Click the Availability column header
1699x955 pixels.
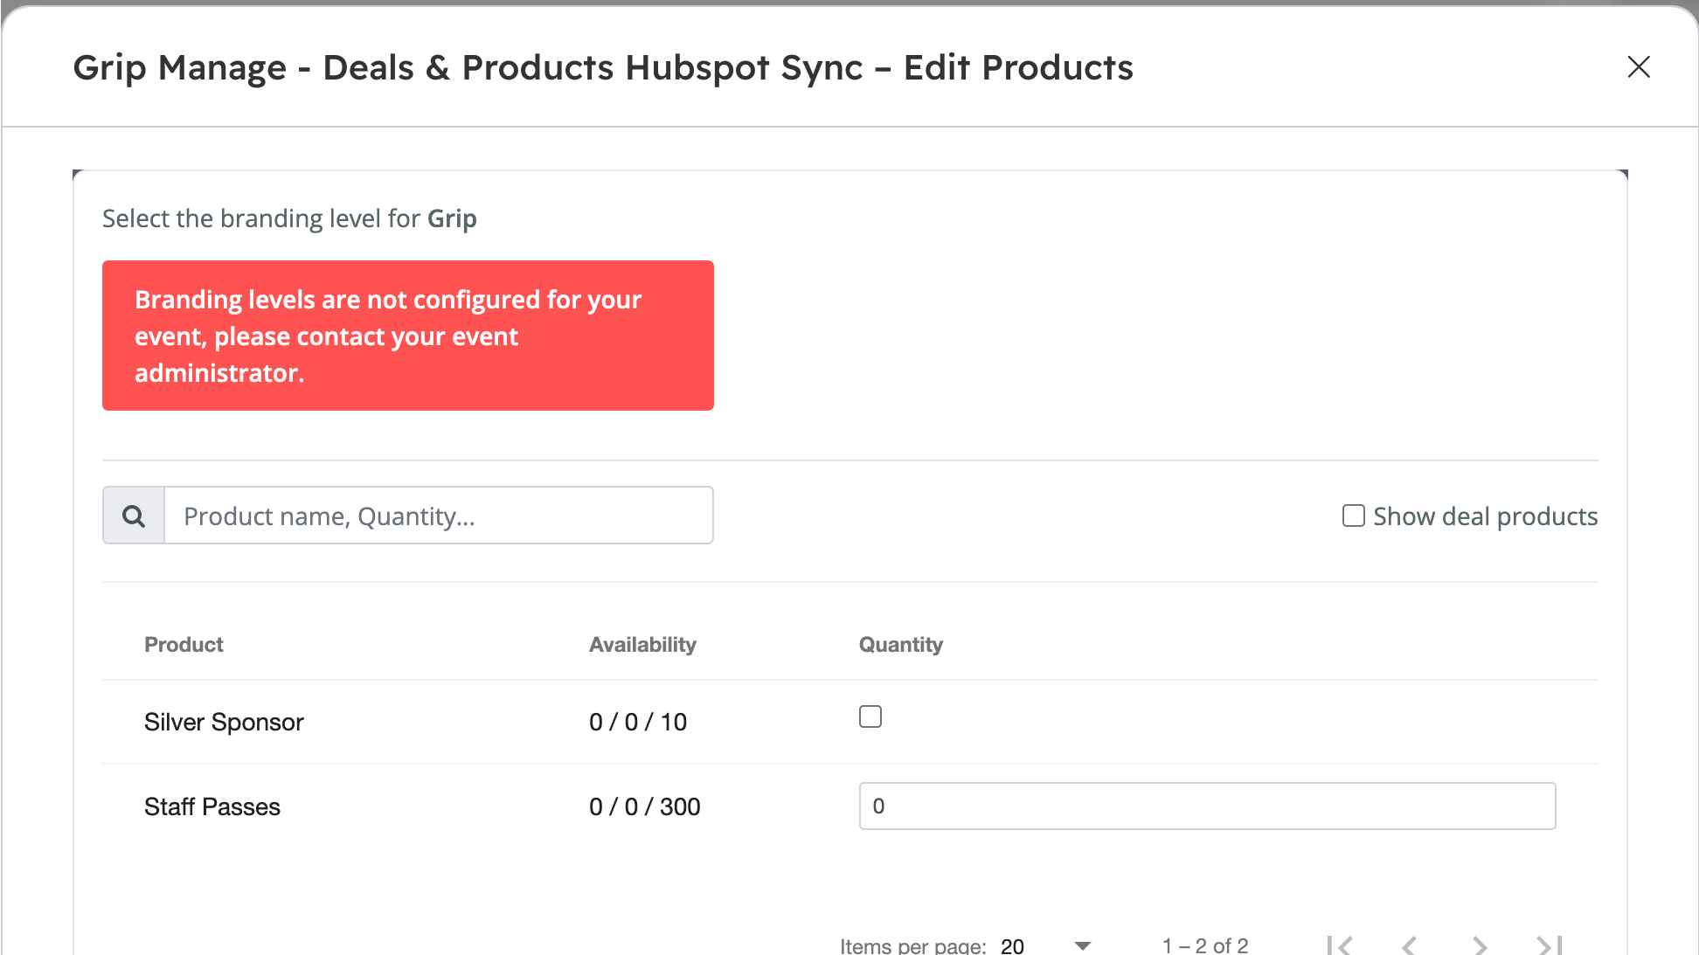tap(642, 645)
